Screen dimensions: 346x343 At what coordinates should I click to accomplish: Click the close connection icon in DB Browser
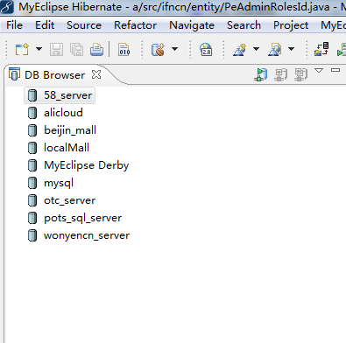(x=301, y=74)
